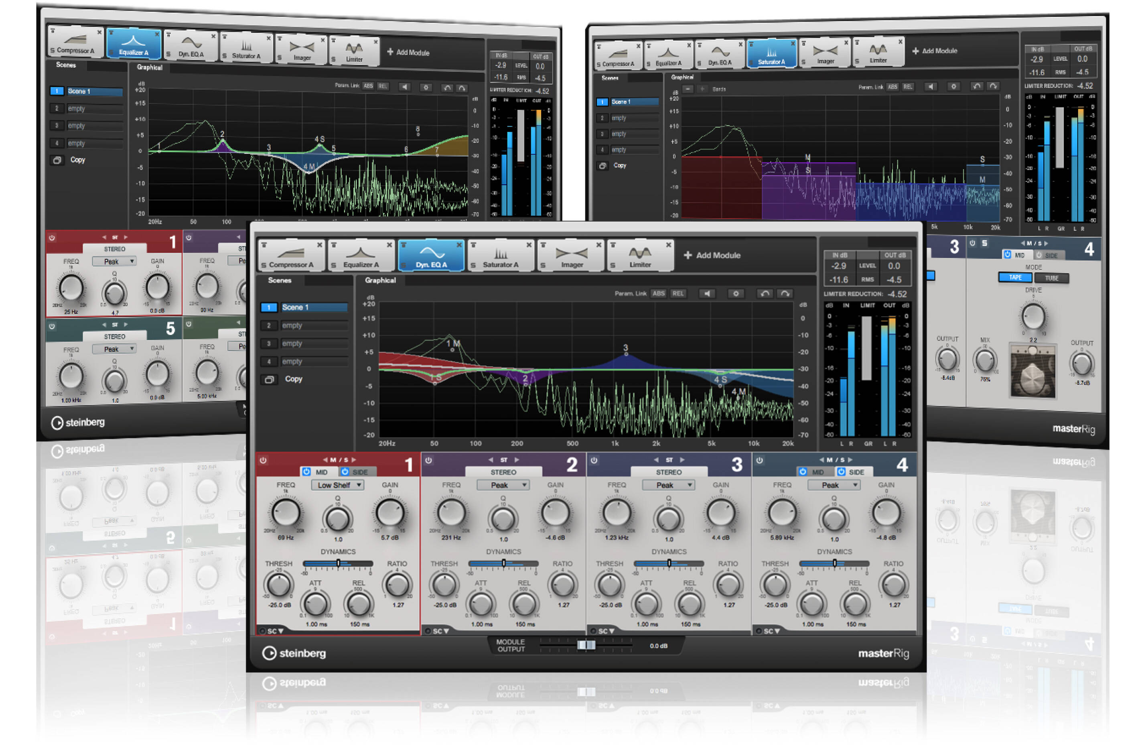1138x746 pixels.
Task: Toggle power on Dyn. EQ band 2
Action: (x=428, y=461)
